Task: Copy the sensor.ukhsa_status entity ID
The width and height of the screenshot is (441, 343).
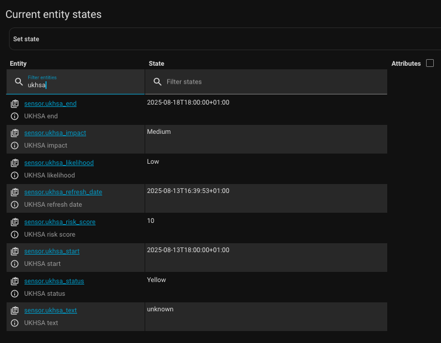Action: tap(15, 281)
